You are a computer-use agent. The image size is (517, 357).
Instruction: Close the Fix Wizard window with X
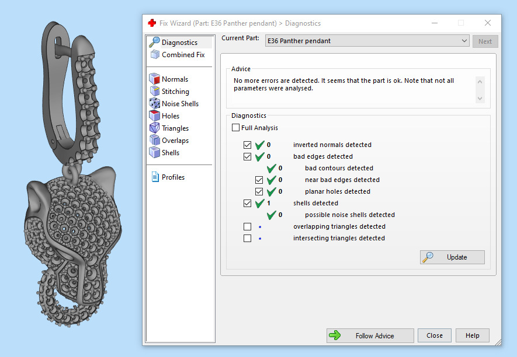click(488, 23)
